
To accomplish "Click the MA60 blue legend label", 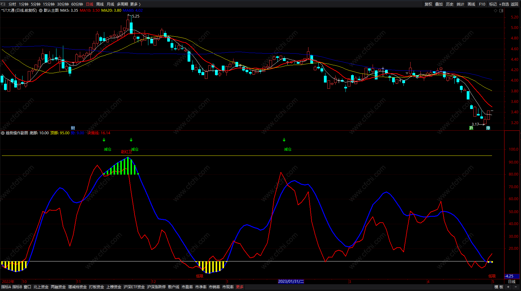I will (133, 10).
